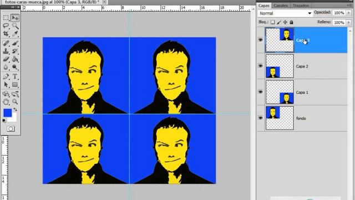Select the 3D Orbit tool

pyautogui.click(x=15, y=94)
